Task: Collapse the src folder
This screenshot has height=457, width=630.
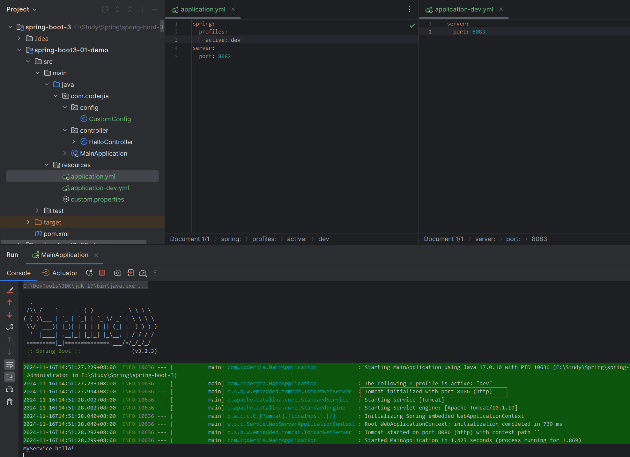Action: click(x=28, y=62)
